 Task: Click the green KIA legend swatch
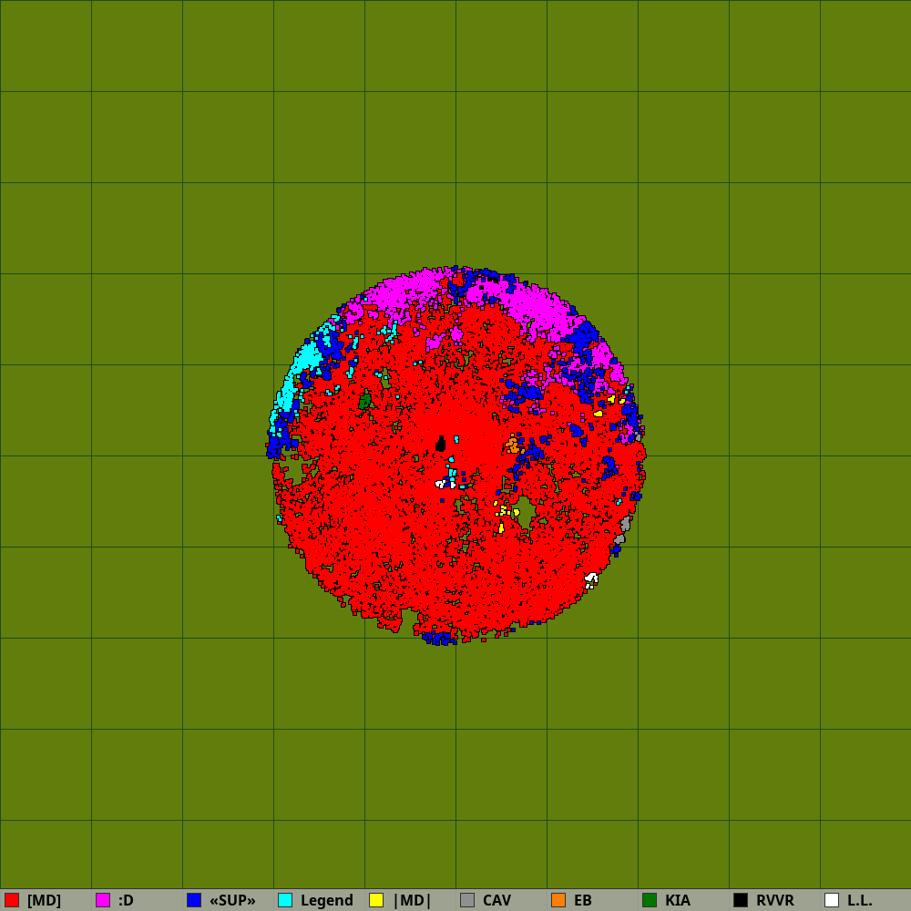point(650,900)
